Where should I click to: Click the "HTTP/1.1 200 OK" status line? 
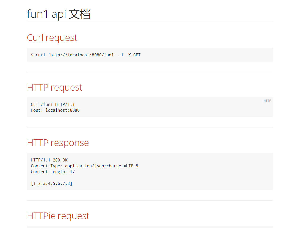(49, 160)
